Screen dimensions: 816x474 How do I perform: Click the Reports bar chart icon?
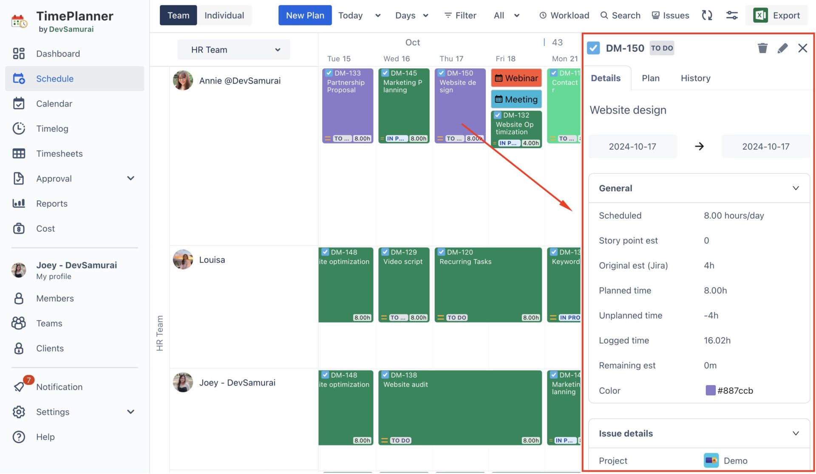[x=19, y=203]
